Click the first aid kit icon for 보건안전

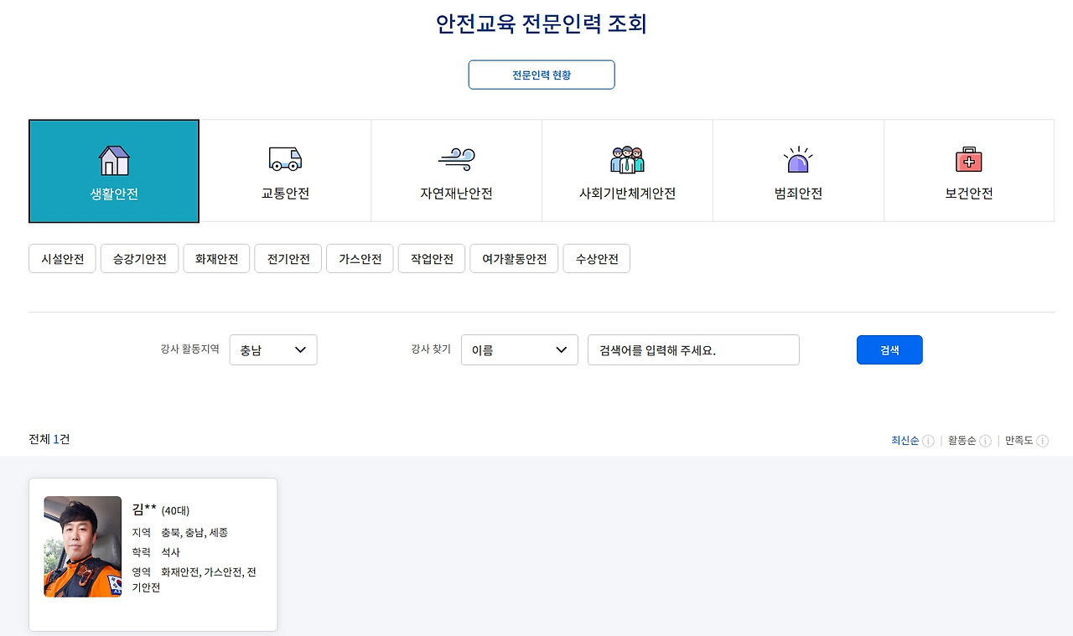click(969, 159)
